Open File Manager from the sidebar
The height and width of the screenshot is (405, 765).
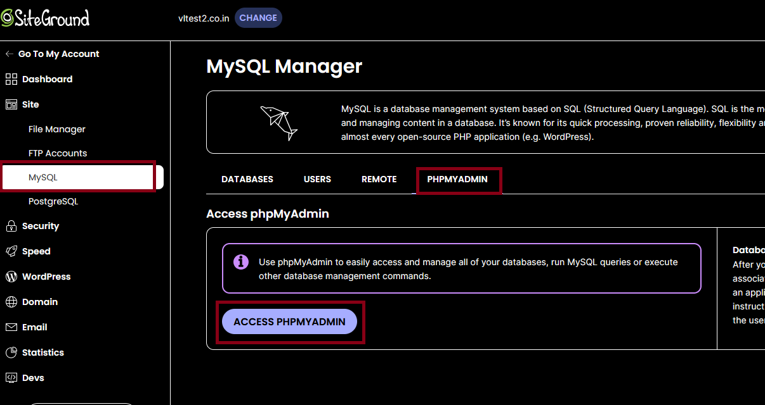pyautogui.click(x=57, y=129)
